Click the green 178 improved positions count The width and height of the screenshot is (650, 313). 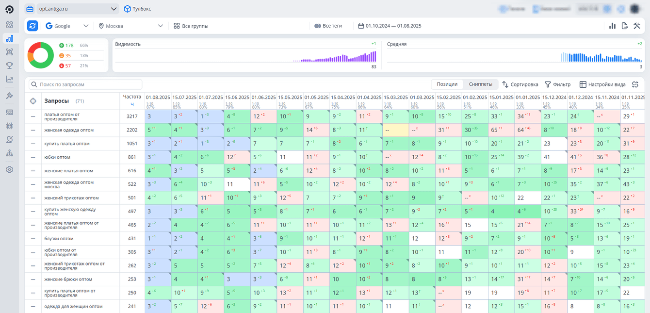[66, 45]
